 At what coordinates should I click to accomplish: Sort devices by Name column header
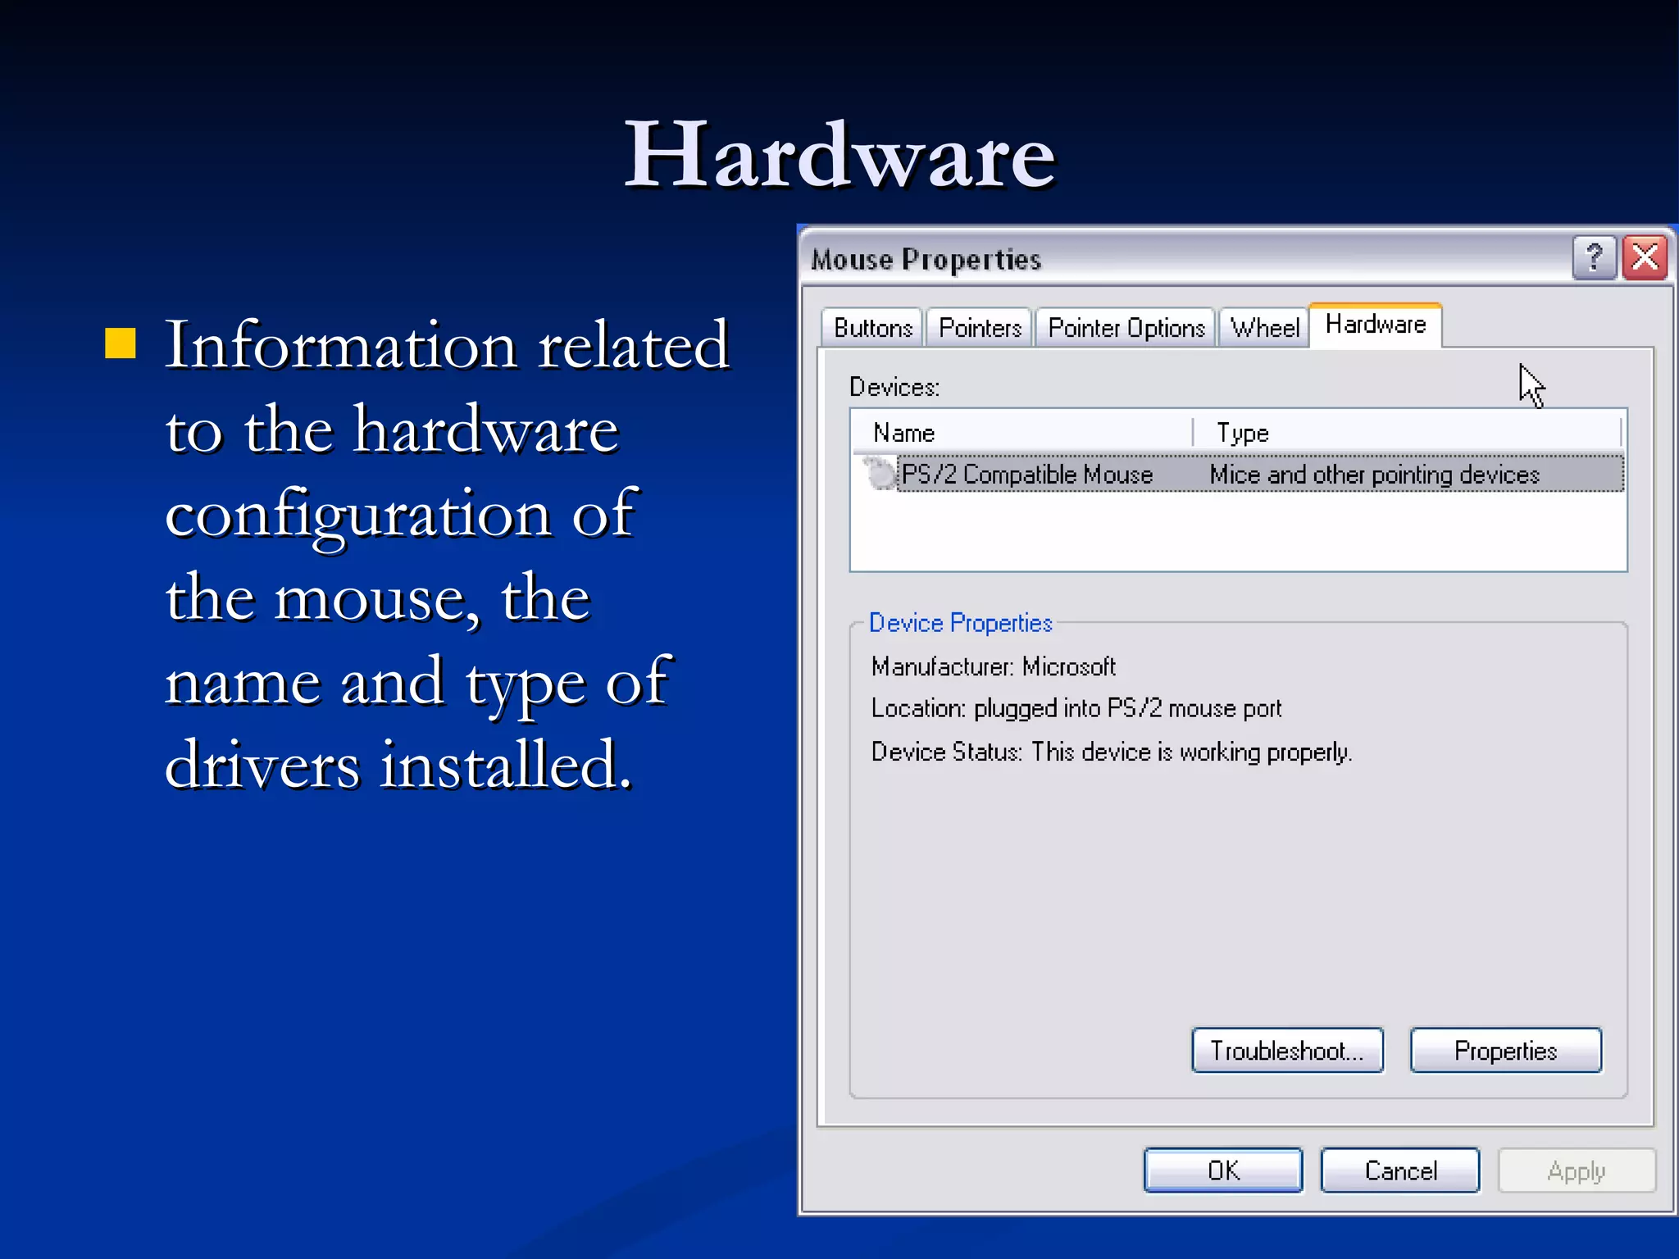tap(1022, 432)
